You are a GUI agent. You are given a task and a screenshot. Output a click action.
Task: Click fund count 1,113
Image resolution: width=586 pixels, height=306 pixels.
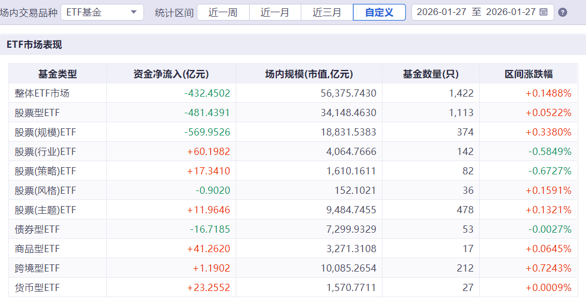coord(461,113)
